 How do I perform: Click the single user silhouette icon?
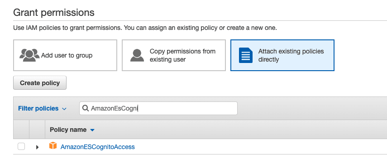coord(137,55)
